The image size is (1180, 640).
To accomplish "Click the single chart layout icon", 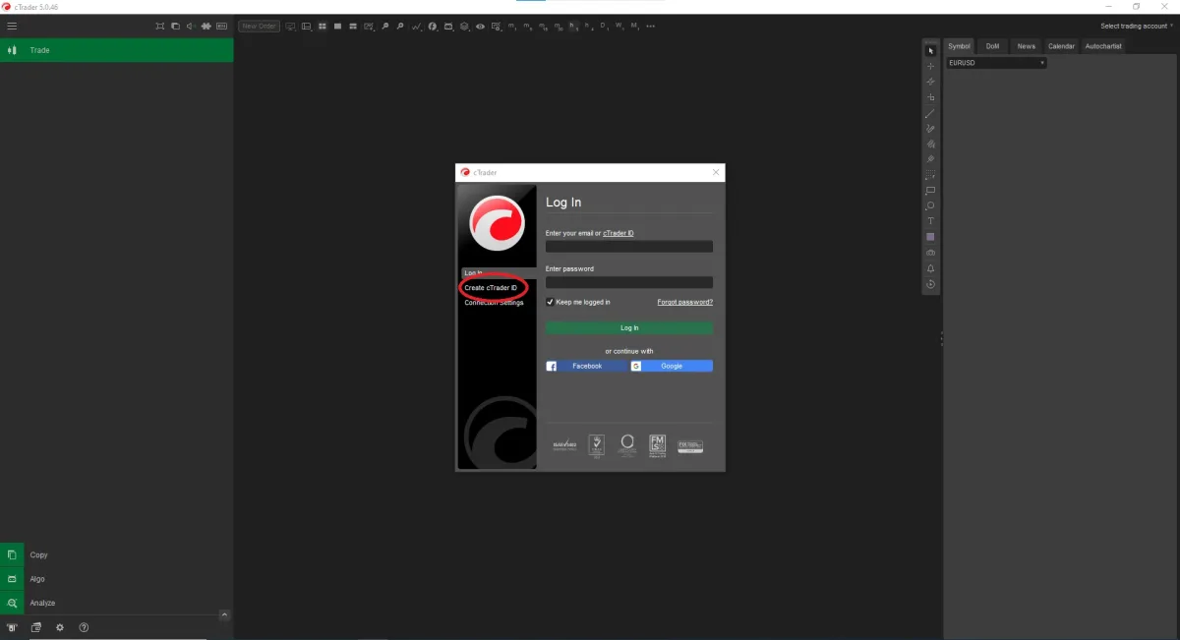I will (x=337, y=27).
